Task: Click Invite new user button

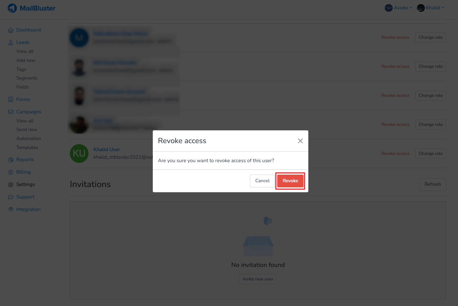Action: [x=258, y=279]
